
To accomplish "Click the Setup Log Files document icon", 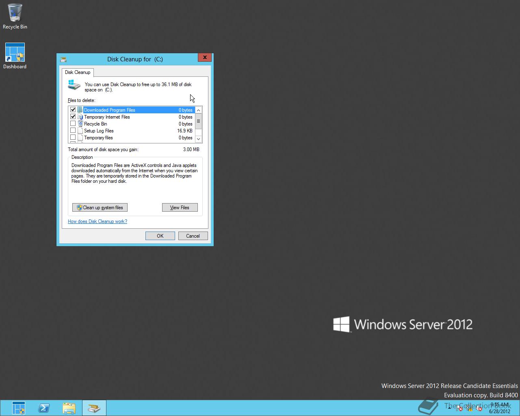I will (80, 131).
